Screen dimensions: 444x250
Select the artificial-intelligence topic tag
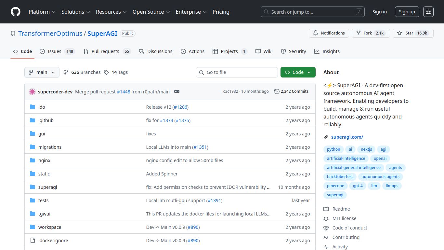point(346,159)
